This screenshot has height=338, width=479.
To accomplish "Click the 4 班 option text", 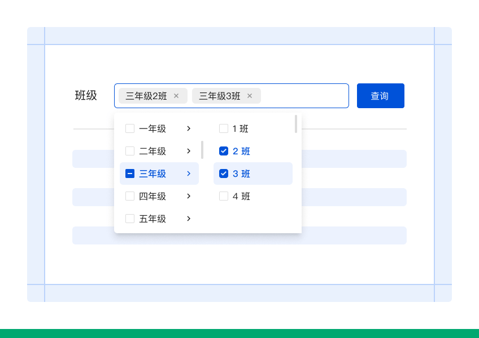I will pos(241,196).
